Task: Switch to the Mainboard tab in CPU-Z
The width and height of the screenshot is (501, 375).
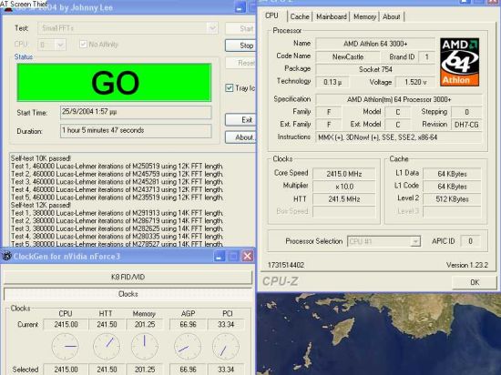Action: [x=332, y=16]
